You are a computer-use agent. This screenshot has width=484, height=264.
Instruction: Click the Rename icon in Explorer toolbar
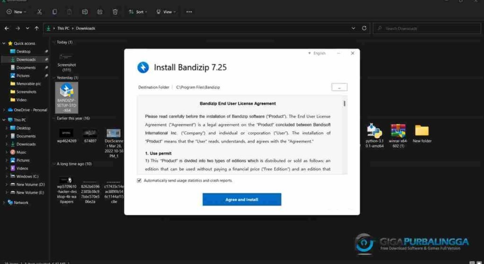(85, 12)
